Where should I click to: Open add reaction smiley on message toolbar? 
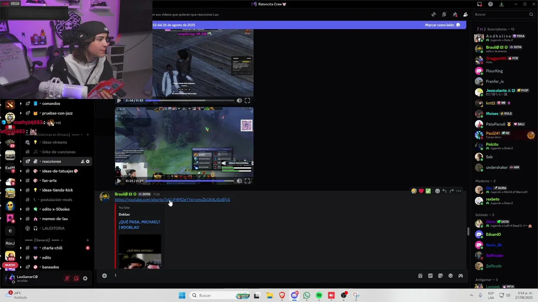pos(438,191)
